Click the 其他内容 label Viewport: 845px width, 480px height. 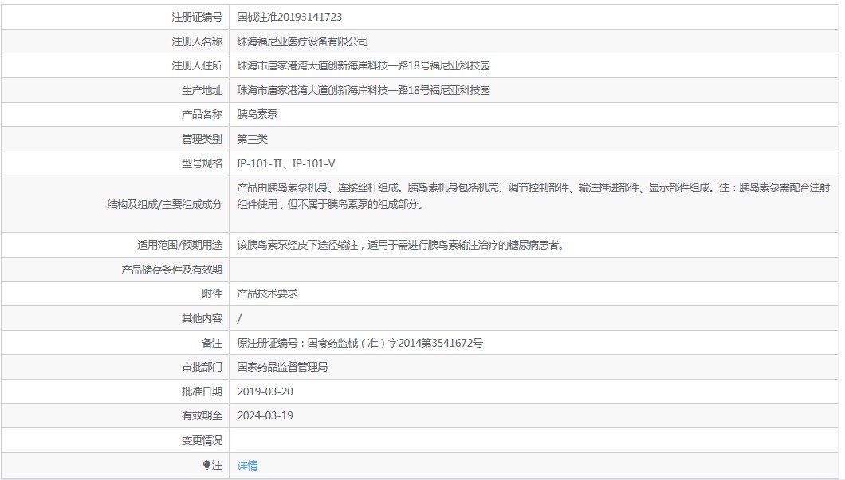point(202,318)
